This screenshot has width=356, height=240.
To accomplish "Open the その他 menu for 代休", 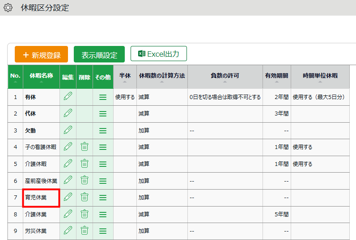I will 102,114.
